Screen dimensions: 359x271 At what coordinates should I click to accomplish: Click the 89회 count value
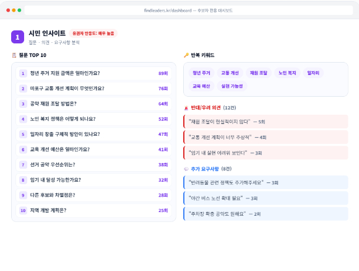pyautogui.click(x=163, y=73)
